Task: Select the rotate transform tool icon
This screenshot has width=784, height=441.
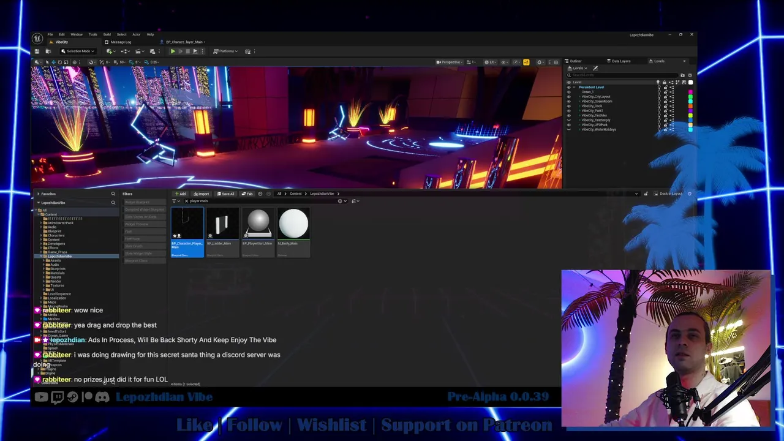Action: tap(60, 62)
